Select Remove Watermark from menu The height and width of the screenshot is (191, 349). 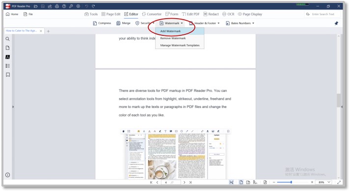coord(180,38)
